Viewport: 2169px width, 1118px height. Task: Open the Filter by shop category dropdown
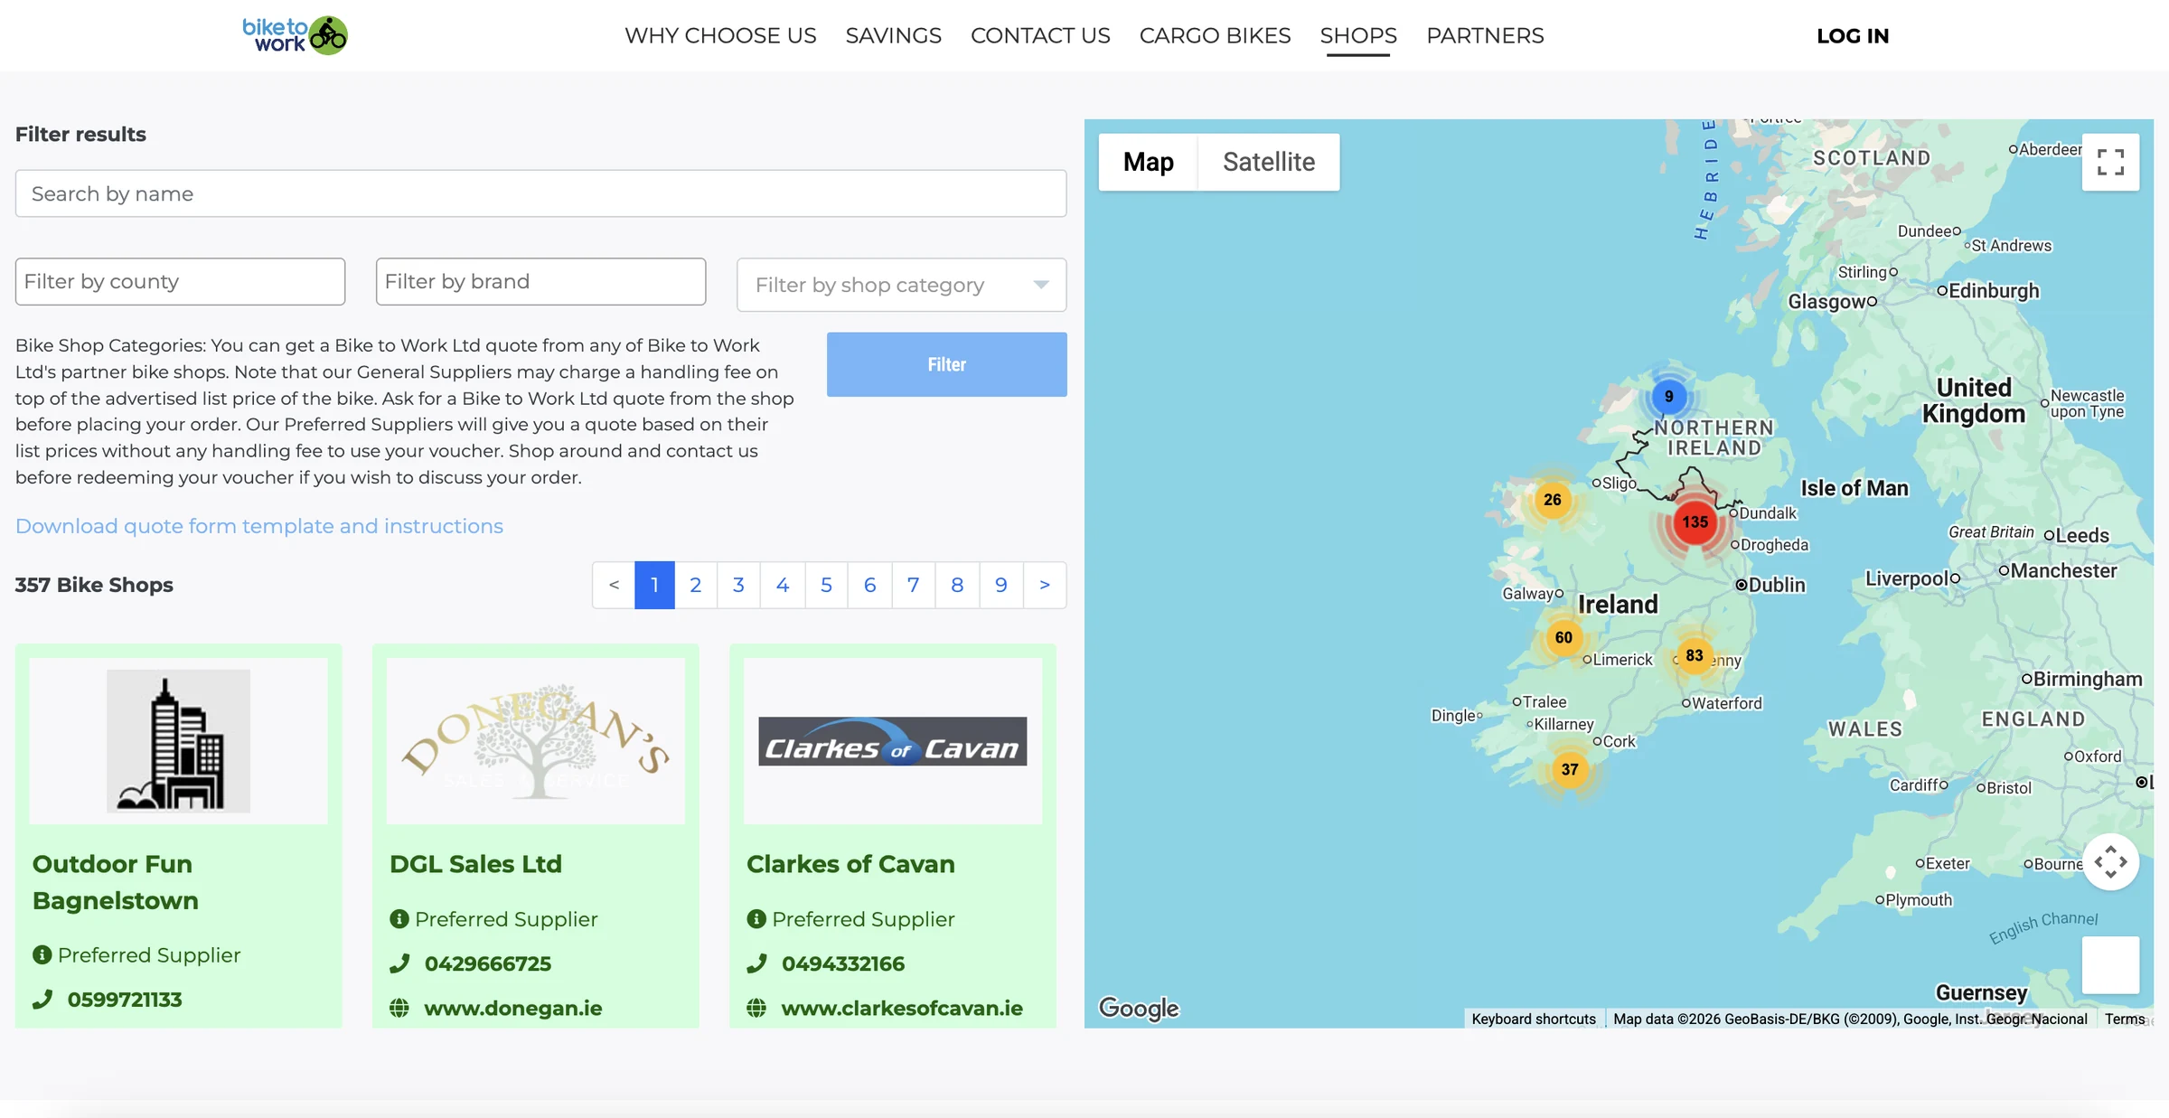901,285
